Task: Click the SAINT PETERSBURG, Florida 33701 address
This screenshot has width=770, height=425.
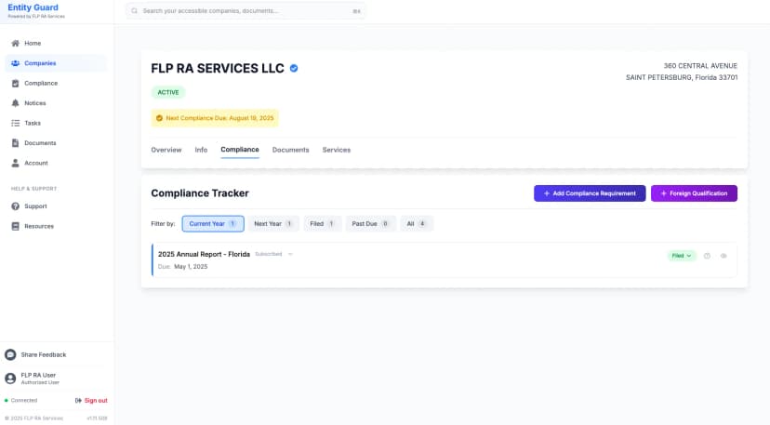Action: coord(682,77)
